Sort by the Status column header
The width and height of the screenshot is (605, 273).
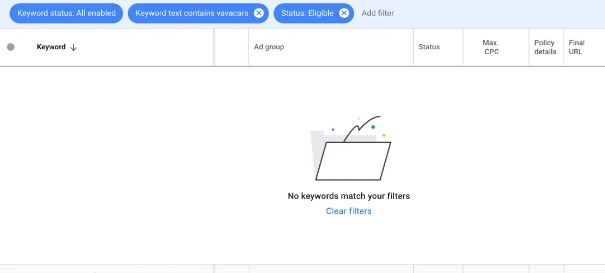[429, 47]
